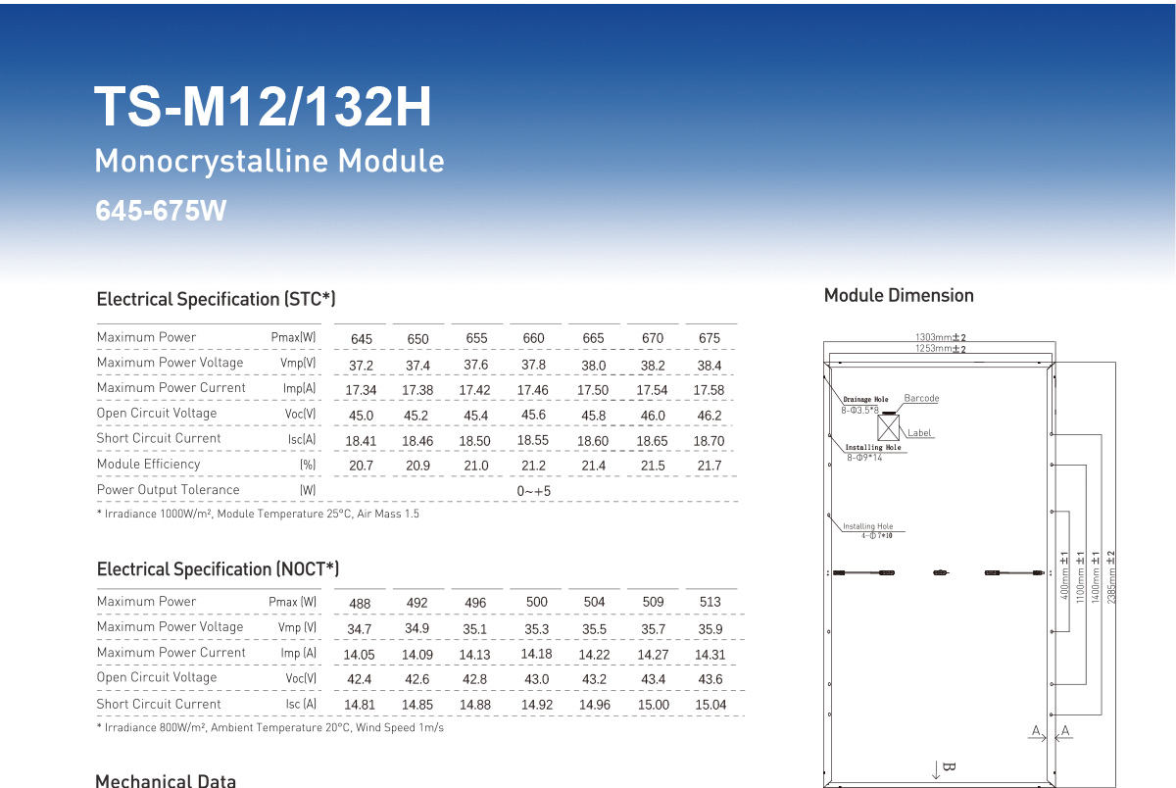Click the 35.9 NOCT Vmp value
Screen dimensions: 1176x788
coord(710,629)
